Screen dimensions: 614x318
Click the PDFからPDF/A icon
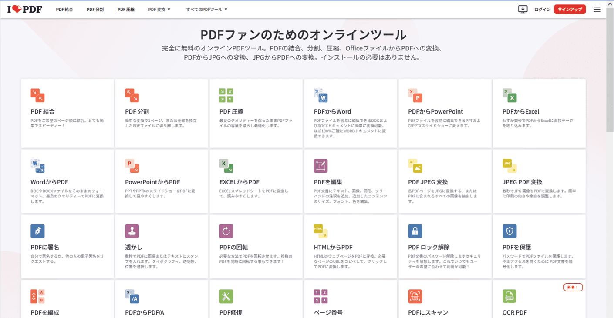[132, 296]
